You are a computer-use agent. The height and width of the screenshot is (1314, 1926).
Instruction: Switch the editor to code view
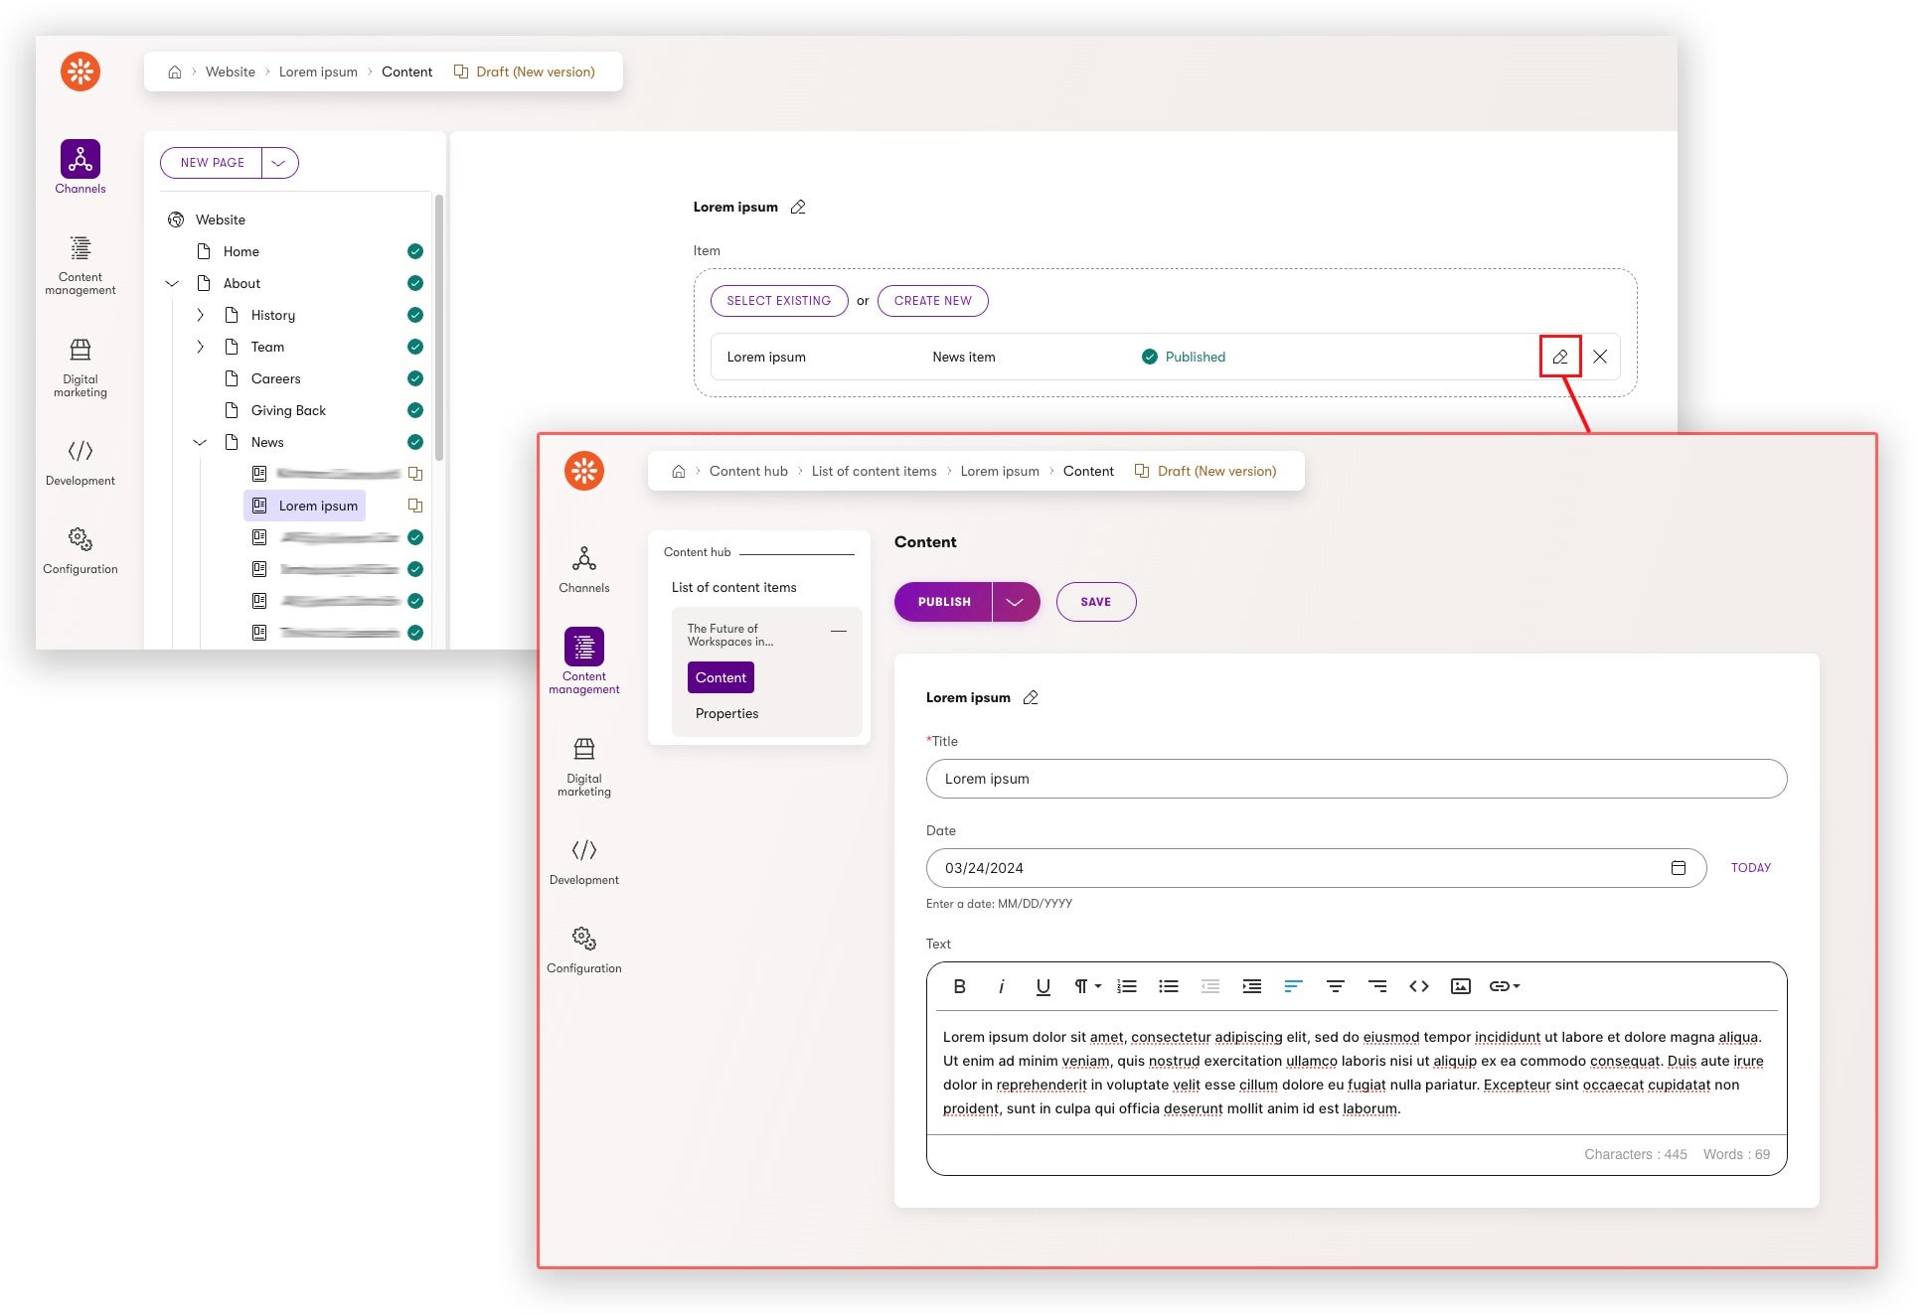click(x=1419, y=985)
